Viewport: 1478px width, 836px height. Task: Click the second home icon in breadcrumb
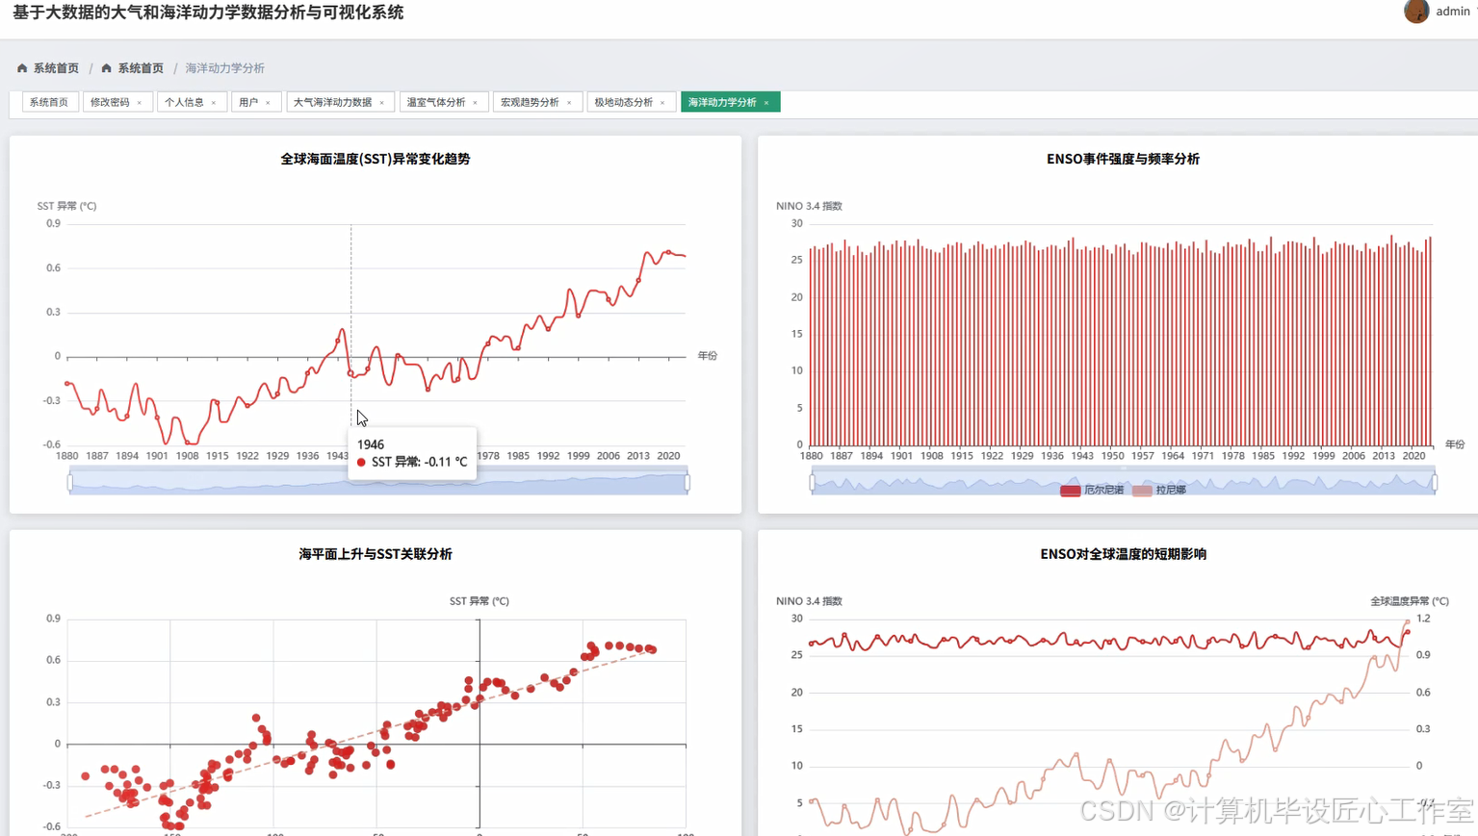[x=107, y=68]
